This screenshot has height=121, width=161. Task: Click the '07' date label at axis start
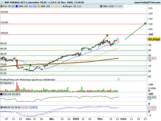(7, 119)
